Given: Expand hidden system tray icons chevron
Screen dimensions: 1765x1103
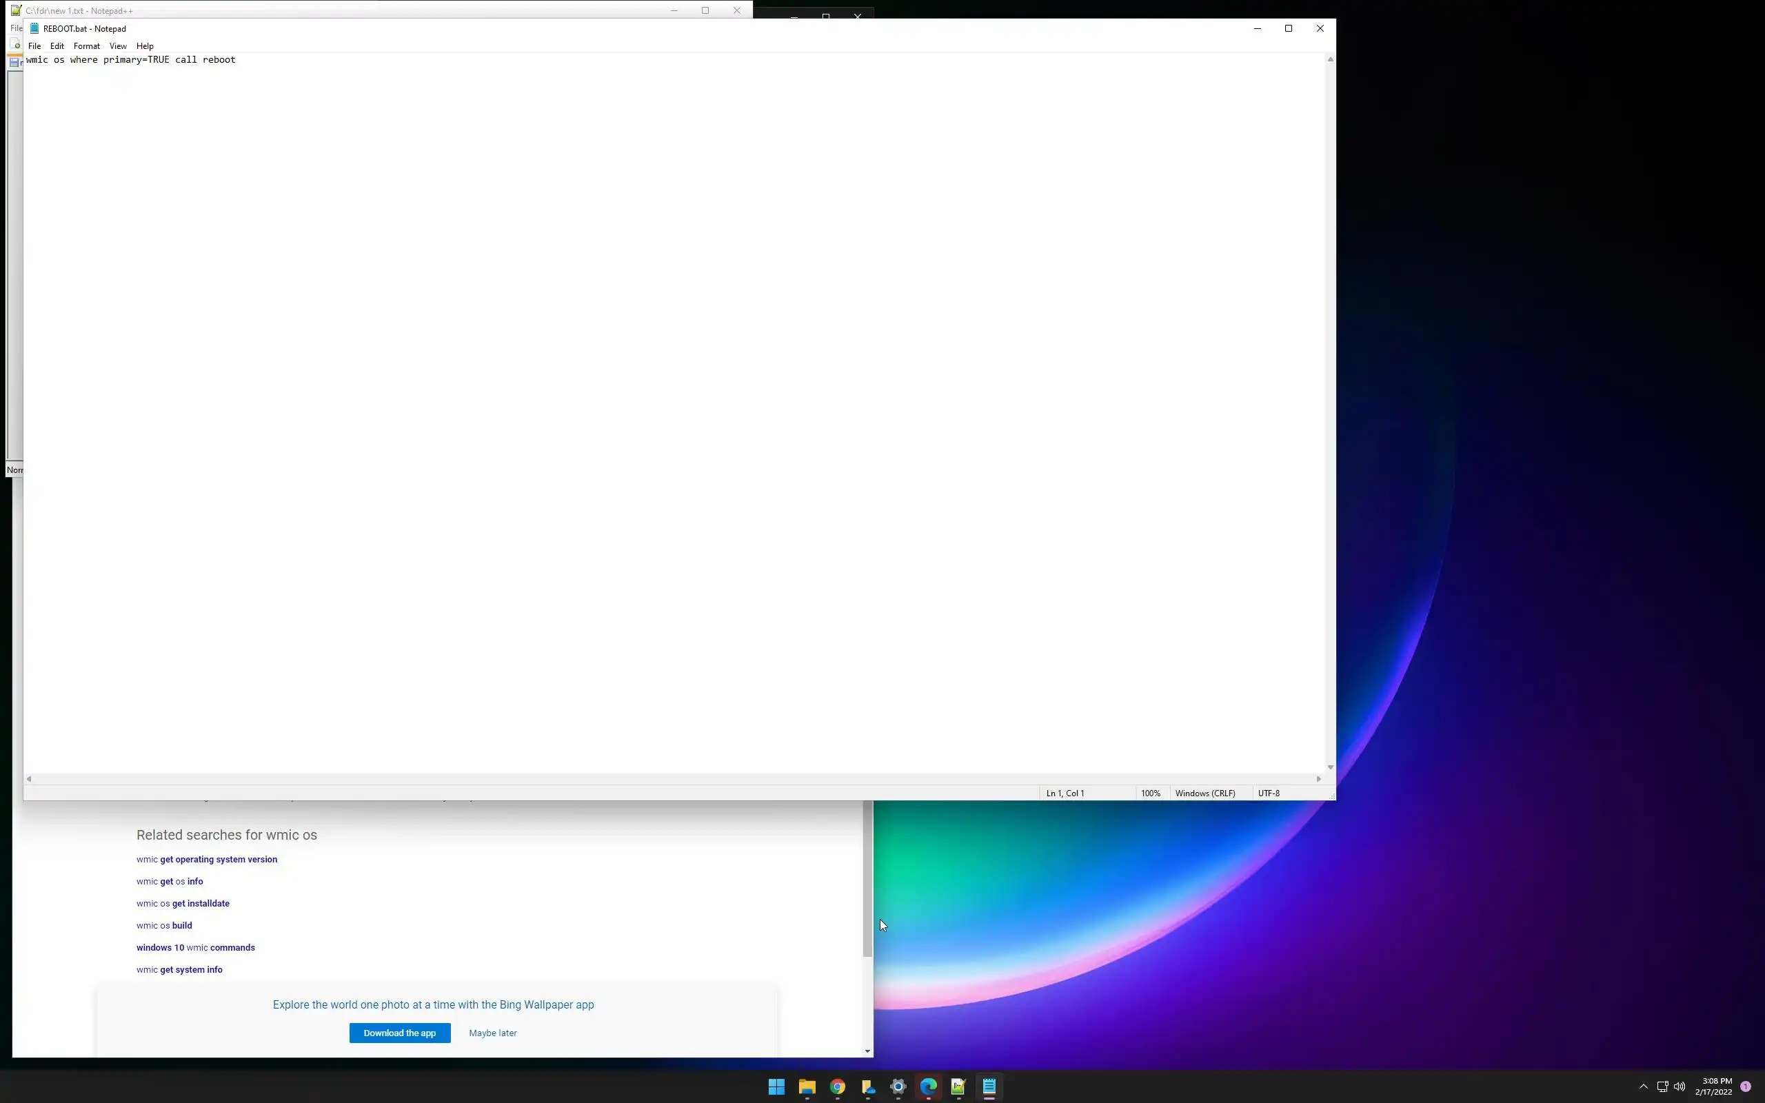Looking at the screenshot, I should click(1643, 1087).
